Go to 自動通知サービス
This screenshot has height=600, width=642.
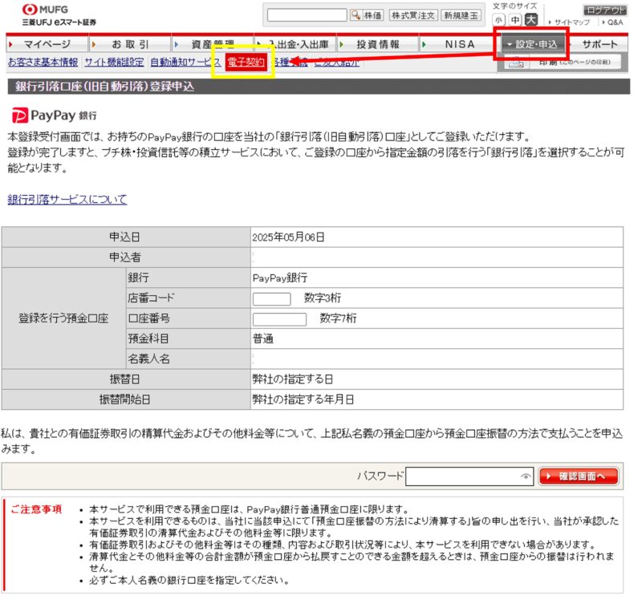pos(185,62)
